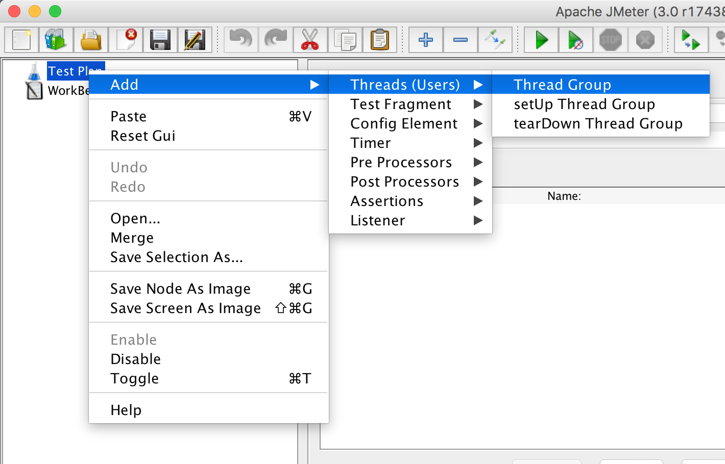This screenshot has height=464, width=725.
Task: Choose Save Node As Image
Action: coord(209,289)
